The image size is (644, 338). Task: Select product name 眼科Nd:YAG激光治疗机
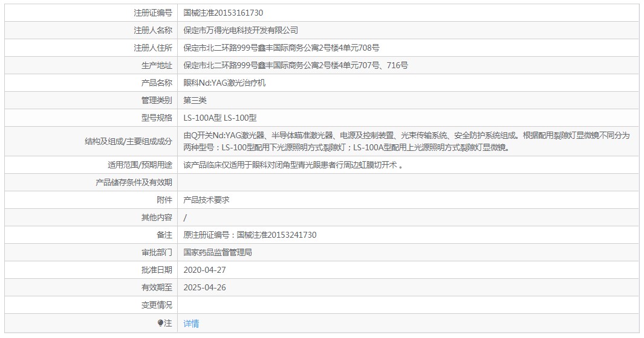[224, 83]
